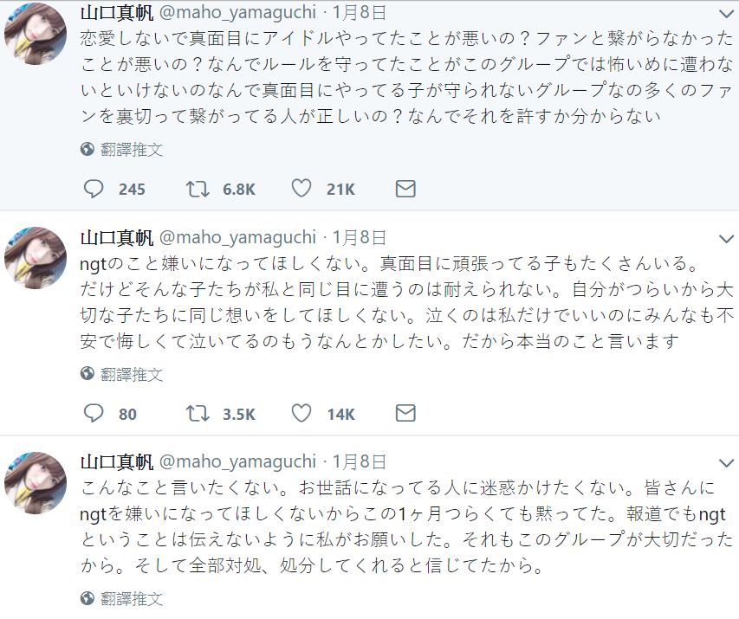
Task: Open the 1月8日 timestamp on third tweet
Action: pos(359,461)
